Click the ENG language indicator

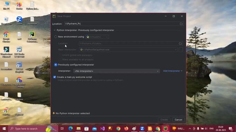(x=211, y=129)
